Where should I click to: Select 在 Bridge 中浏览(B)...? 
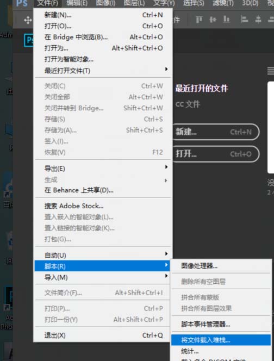(x=103, y=37)
